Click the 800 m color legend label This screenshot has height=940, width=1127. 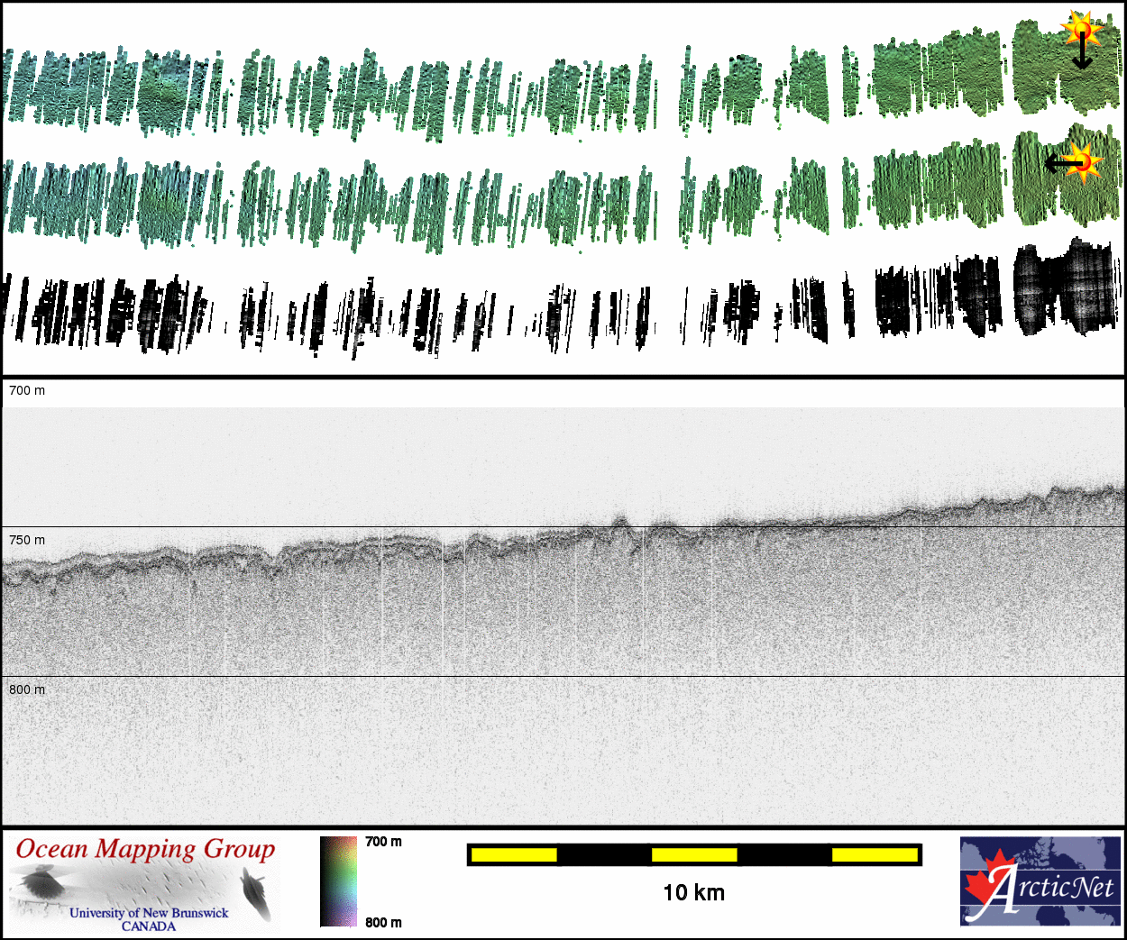point(383,922)
